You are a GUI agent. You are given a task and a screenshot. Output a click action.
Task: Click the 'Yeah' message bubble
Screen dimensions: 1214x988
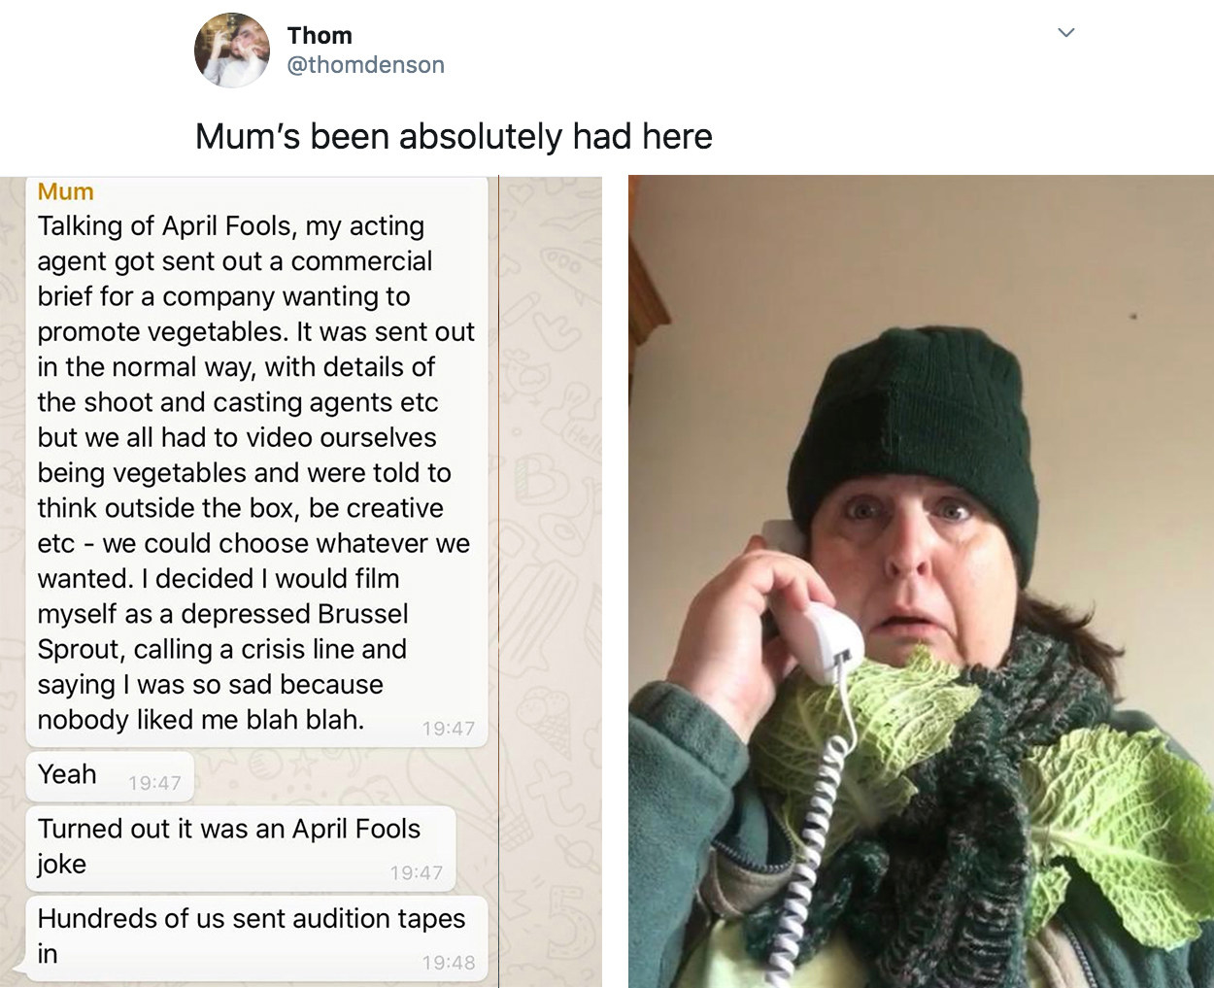(x=110, y=776)
